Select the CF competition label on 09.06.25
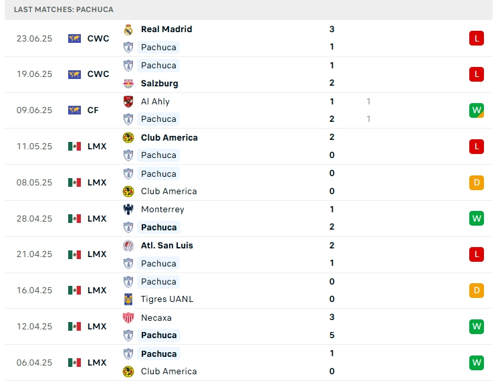The width and height of the screenshot is (502, 389). click(x=93, y=110)
